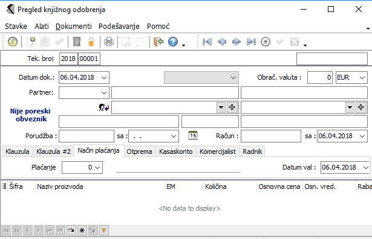Click the grid filter funnel icon
The height and width of the screenshot is (239, 372).
tap(103, 230)
